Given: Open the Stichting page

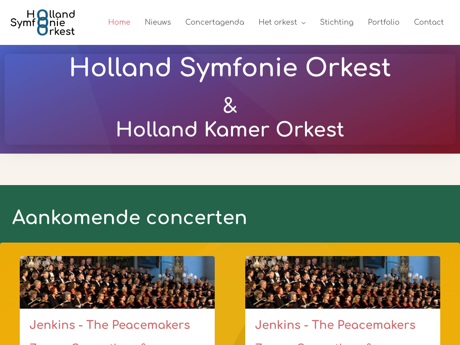Looking at the screenshot, I should pyautogui.click(x=336, y=22).
